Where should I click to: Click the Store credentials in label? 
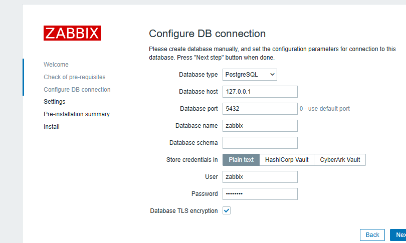pos(192,160)
